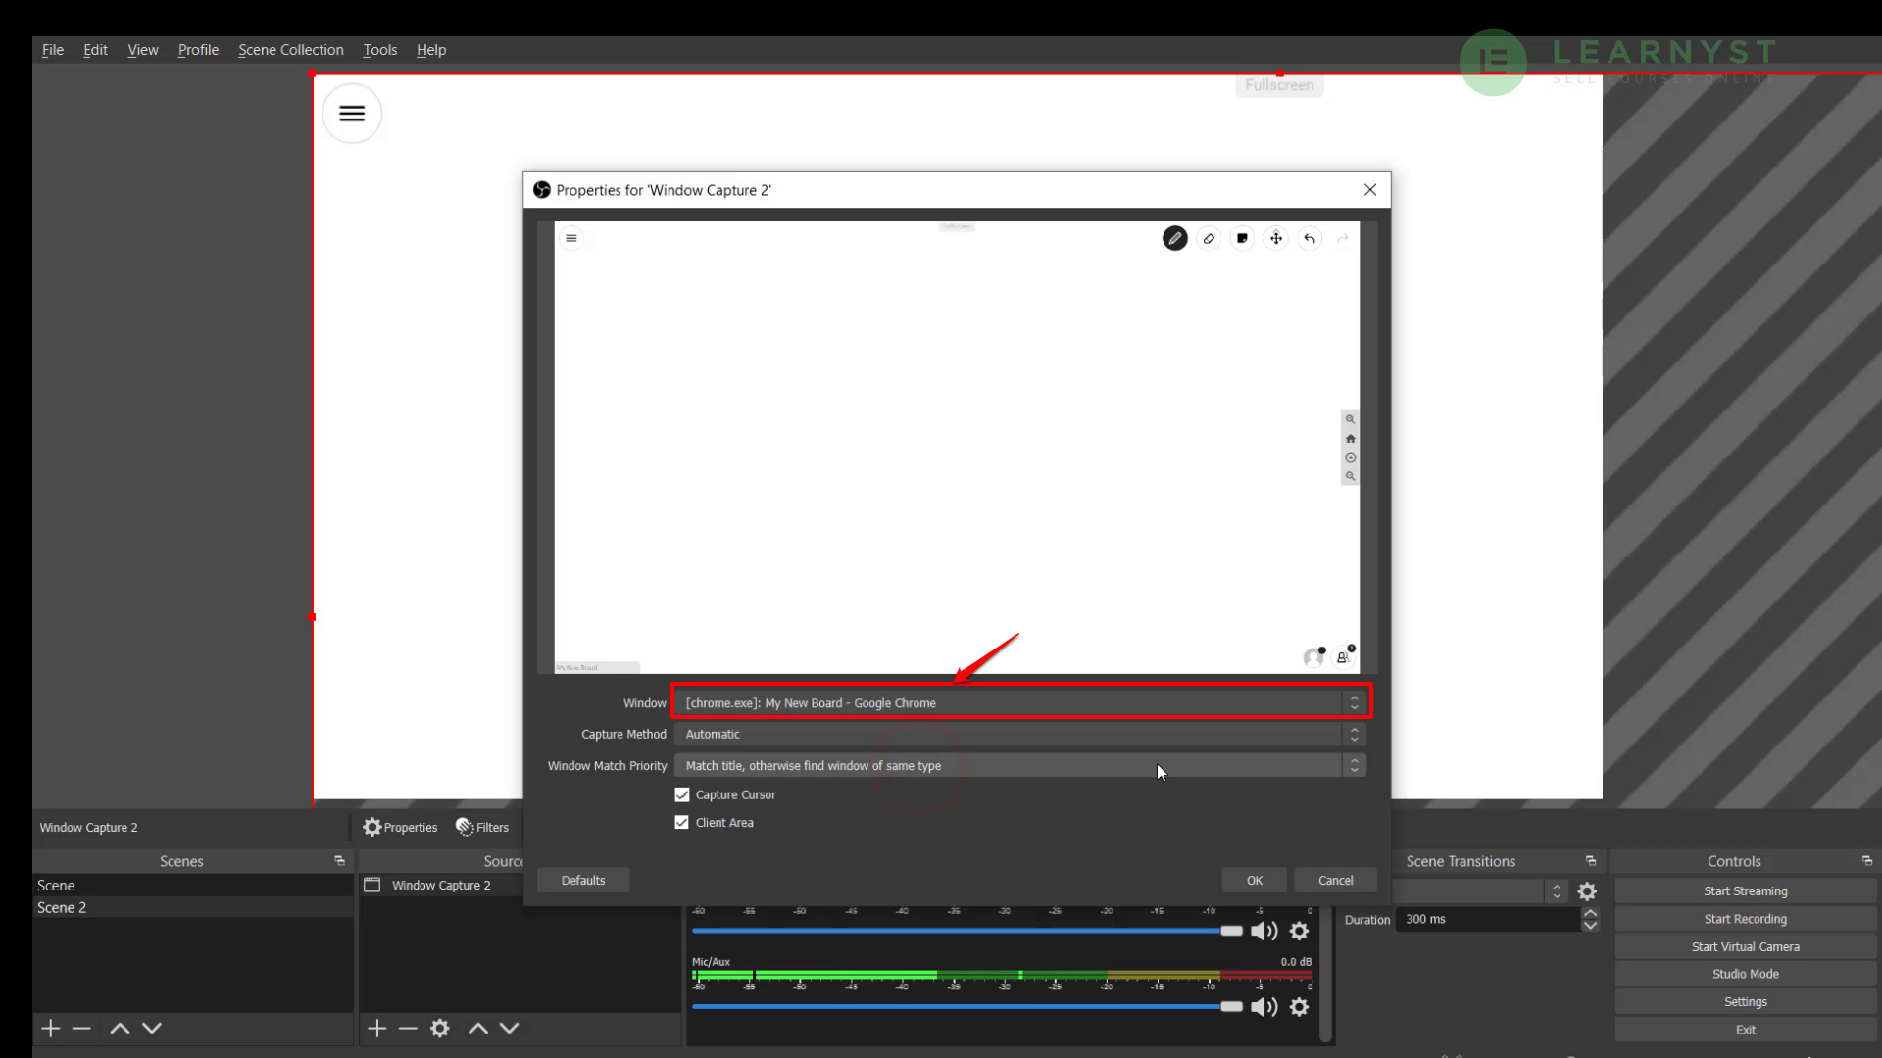The width and height of the screenshot is (1882, 1058).
Task: Undock the Scene Transitions panel
Action: coord(1591,861)
